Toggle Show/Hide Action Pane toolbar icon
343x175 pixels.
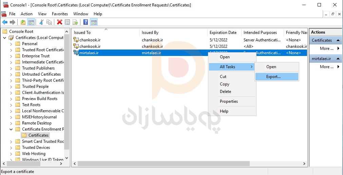pos(94,22)
